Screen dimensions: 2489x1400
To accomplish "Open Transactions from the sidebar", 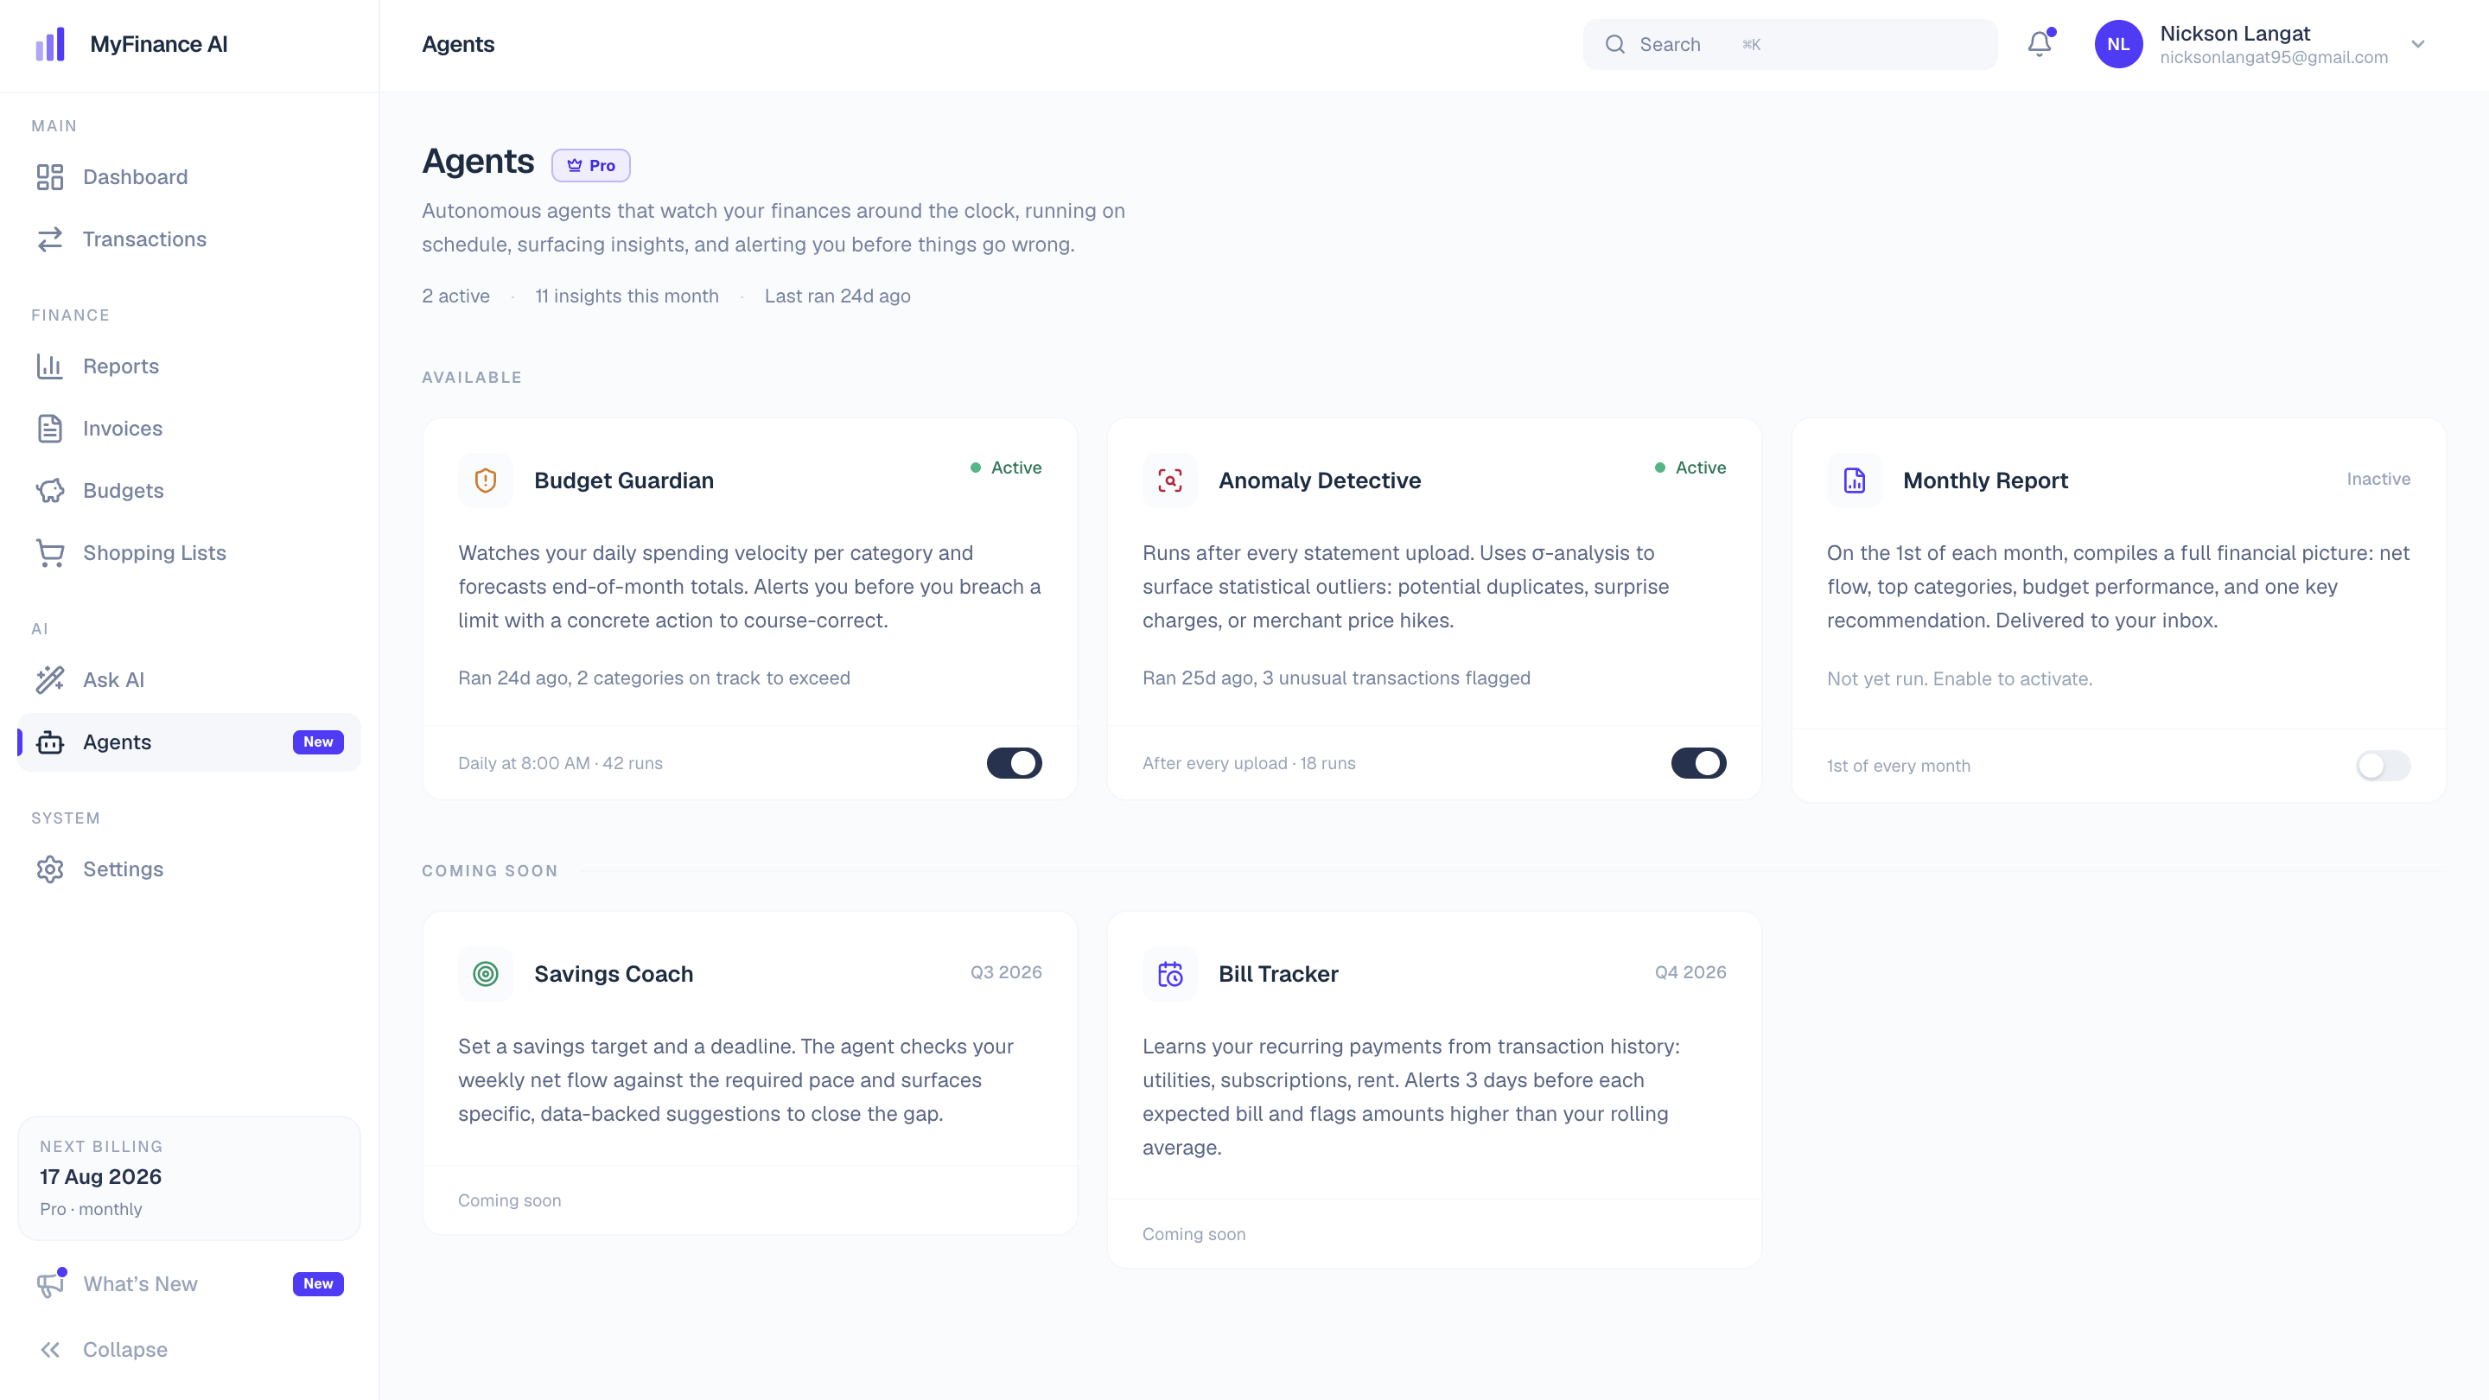I will point(189,239).
